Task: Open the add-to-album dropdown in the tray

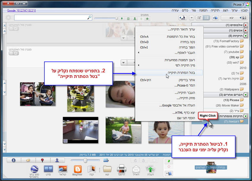Action: click(169, 174)
